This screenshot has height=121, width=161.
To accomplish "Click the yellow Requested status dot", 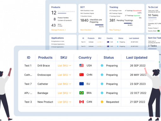I will pyautogui.click(x=102, y=102).
